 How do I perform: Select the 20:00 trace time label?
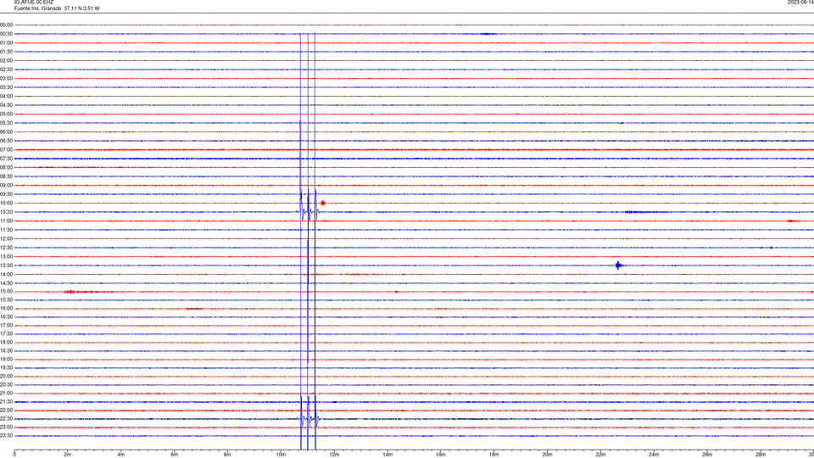pyautogui.click(x=6, y=377)
